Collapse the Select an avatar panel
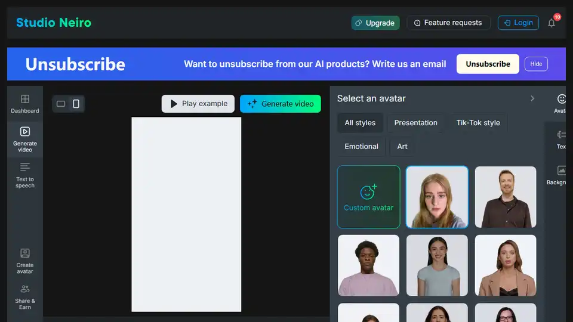This screenshot has width=573, height=322. 532,98
